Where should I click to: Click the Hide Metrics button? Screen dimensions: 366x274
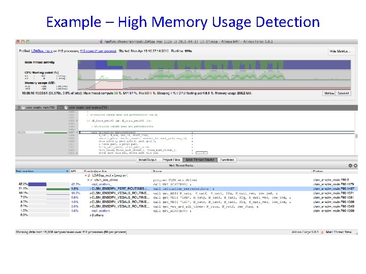pos(340,51)
